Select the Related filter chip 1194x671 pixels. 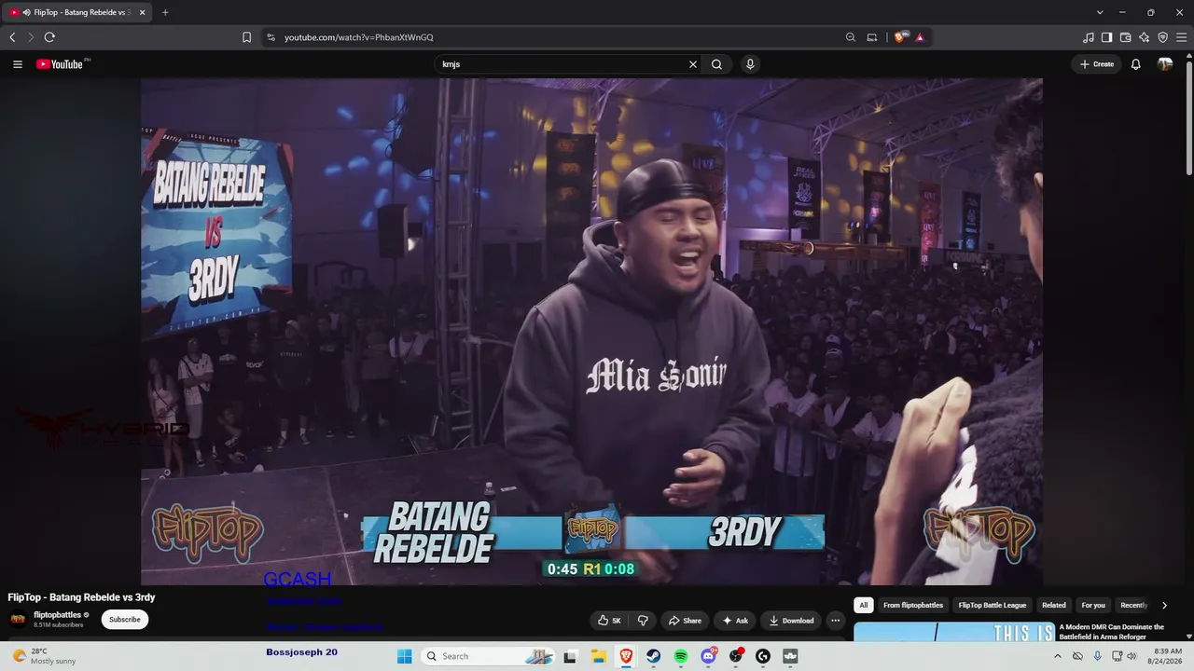(1054, 605)
